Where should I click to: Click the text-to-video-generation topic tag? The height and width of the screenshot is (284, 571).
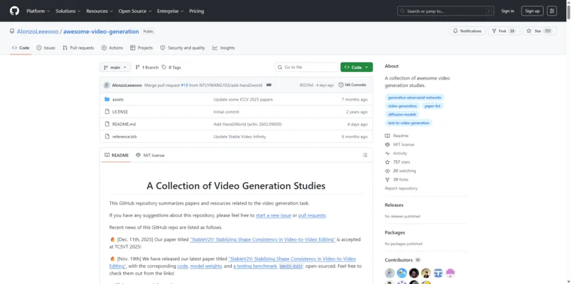pyautogui.click(x=409, y=123)
